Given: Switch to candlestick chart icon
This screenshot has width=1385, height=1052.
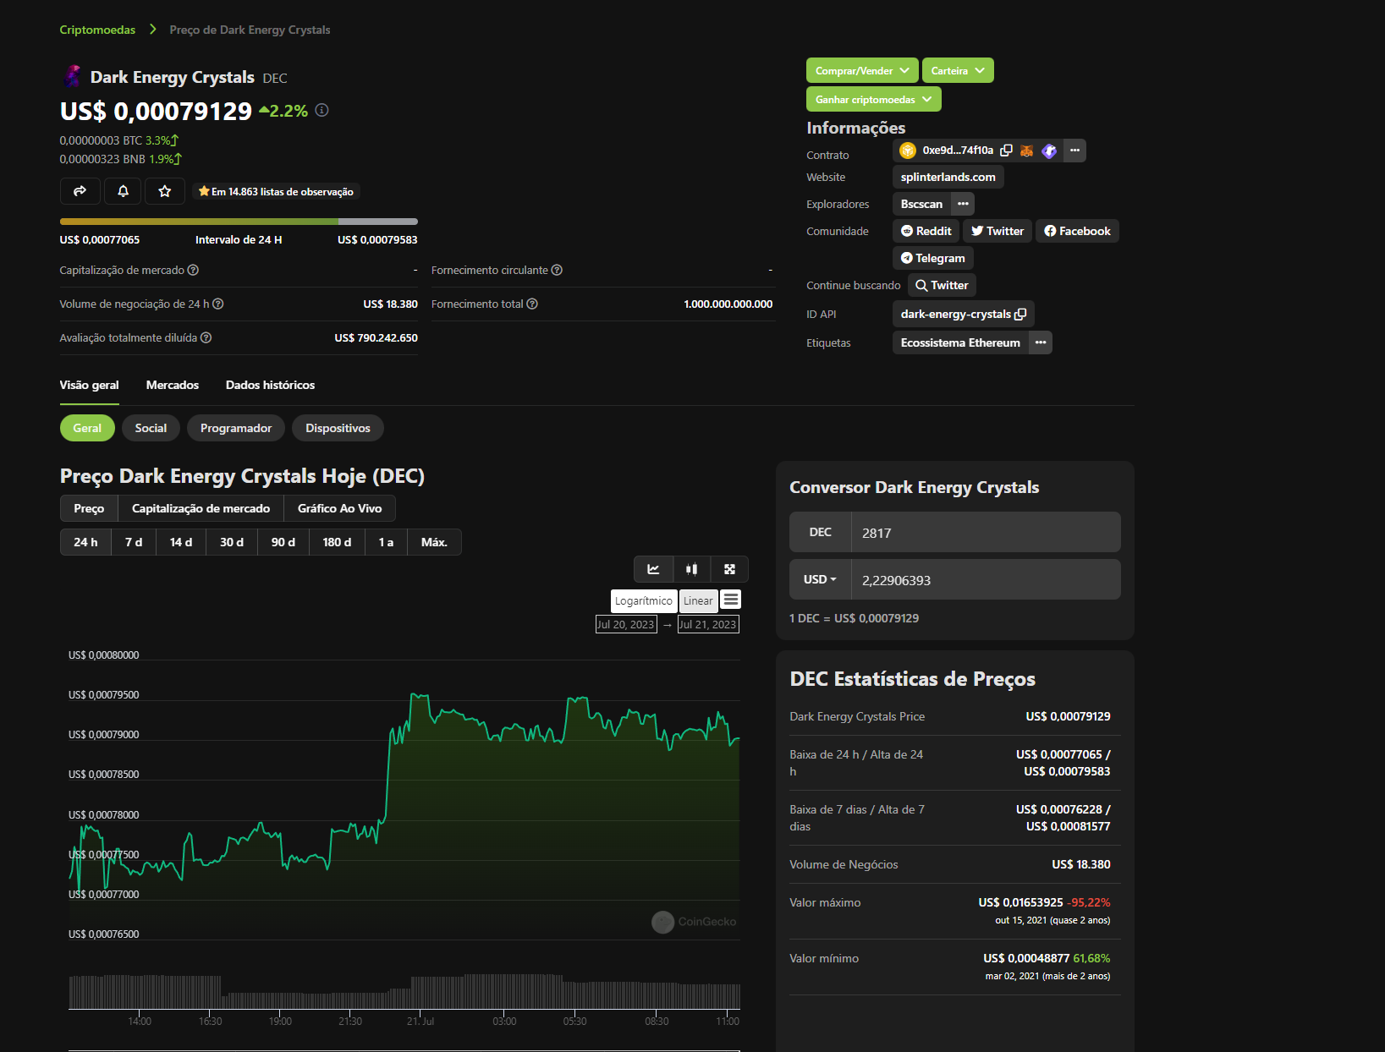Looking at the screenshot, I should (x=692, y=569).
